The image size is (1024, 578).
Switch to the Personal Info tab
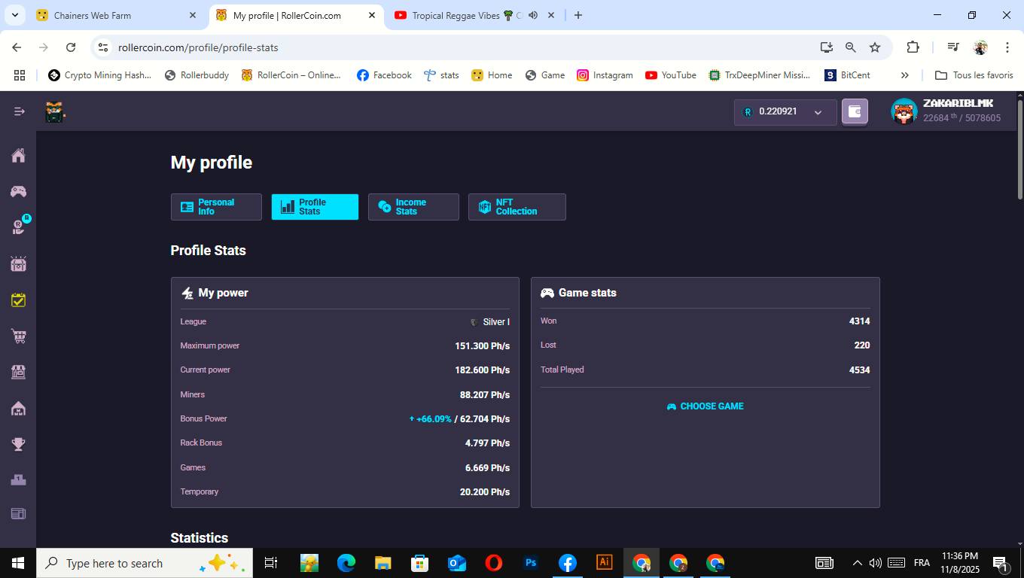point(216,207)
